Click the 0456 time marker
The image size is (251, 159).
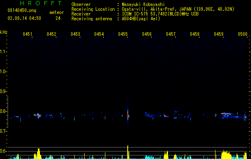click(x=147, y=34)
